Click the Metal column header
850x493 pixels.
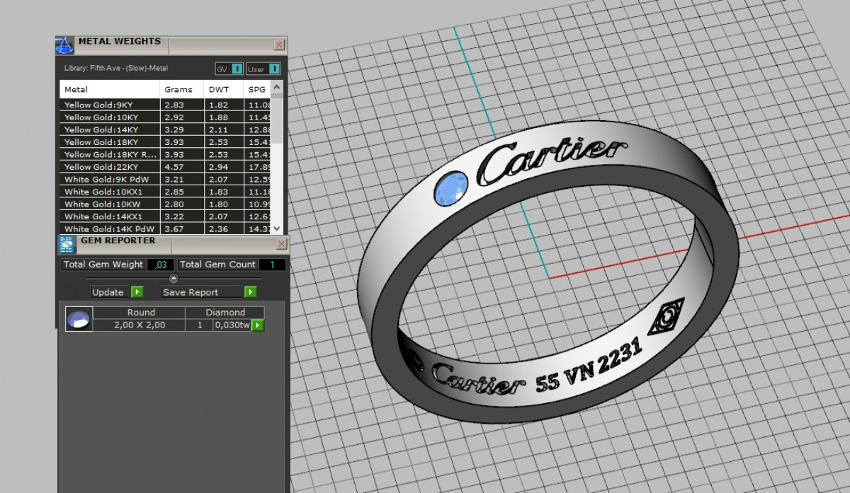(x=76, y=90)
